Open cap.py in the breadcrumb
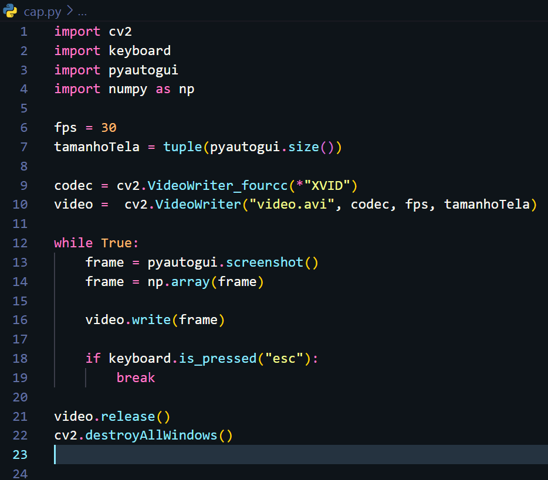This screenshot has height=480, width=548. point(42,12)
